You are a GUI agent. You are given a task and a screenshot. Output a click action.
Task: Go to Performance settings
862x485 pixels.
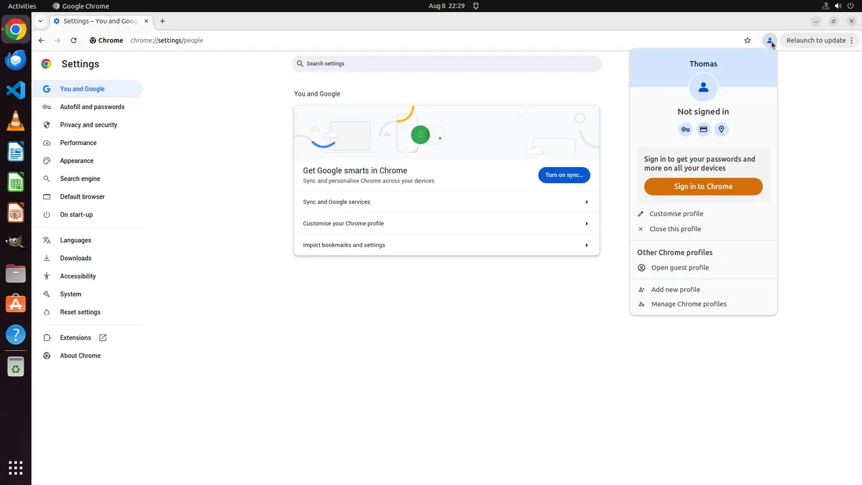(88, 143)
